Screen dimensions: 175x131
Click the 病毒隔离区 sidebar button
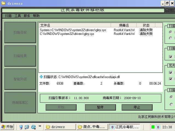click(20, 103)
